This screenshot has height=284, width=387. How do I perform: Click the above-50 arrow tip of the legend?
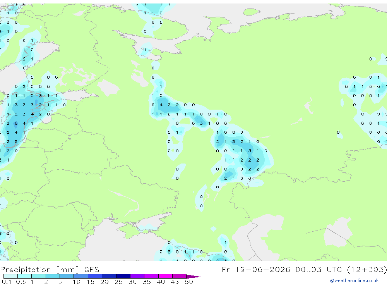(x=193, y=276)
